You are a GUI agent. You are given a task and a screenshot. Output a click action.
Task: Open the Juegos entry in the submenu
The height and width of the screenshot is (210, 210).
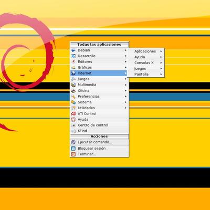point(146,69)
